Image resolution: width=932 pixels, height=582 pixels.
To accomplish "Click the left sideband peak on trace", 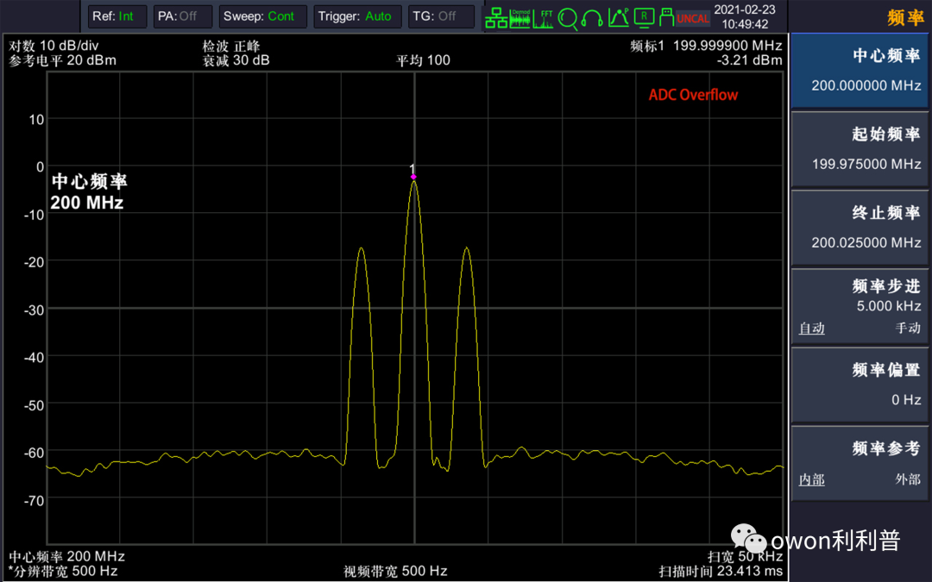I will tap(361, 249).
